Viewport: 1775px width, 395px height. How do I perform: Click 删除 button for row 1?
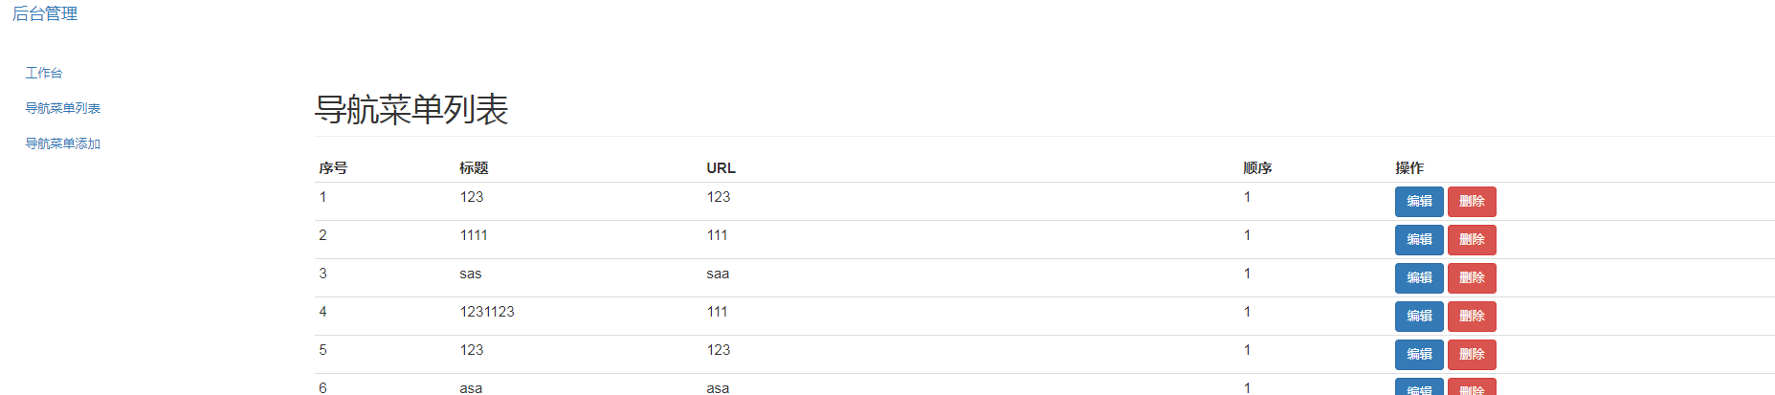point(1471,202)
